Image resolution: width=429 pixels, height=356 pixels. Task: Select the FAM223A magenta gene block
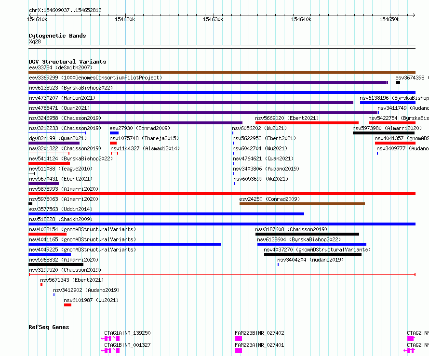coord(239,351)
